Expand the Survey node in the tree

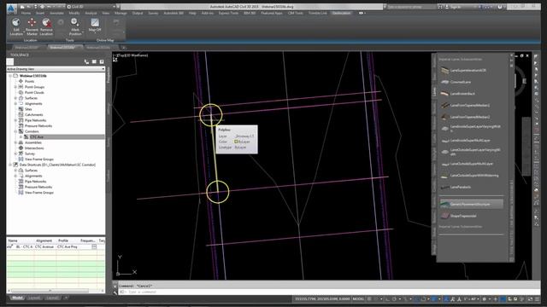(15, 153)
